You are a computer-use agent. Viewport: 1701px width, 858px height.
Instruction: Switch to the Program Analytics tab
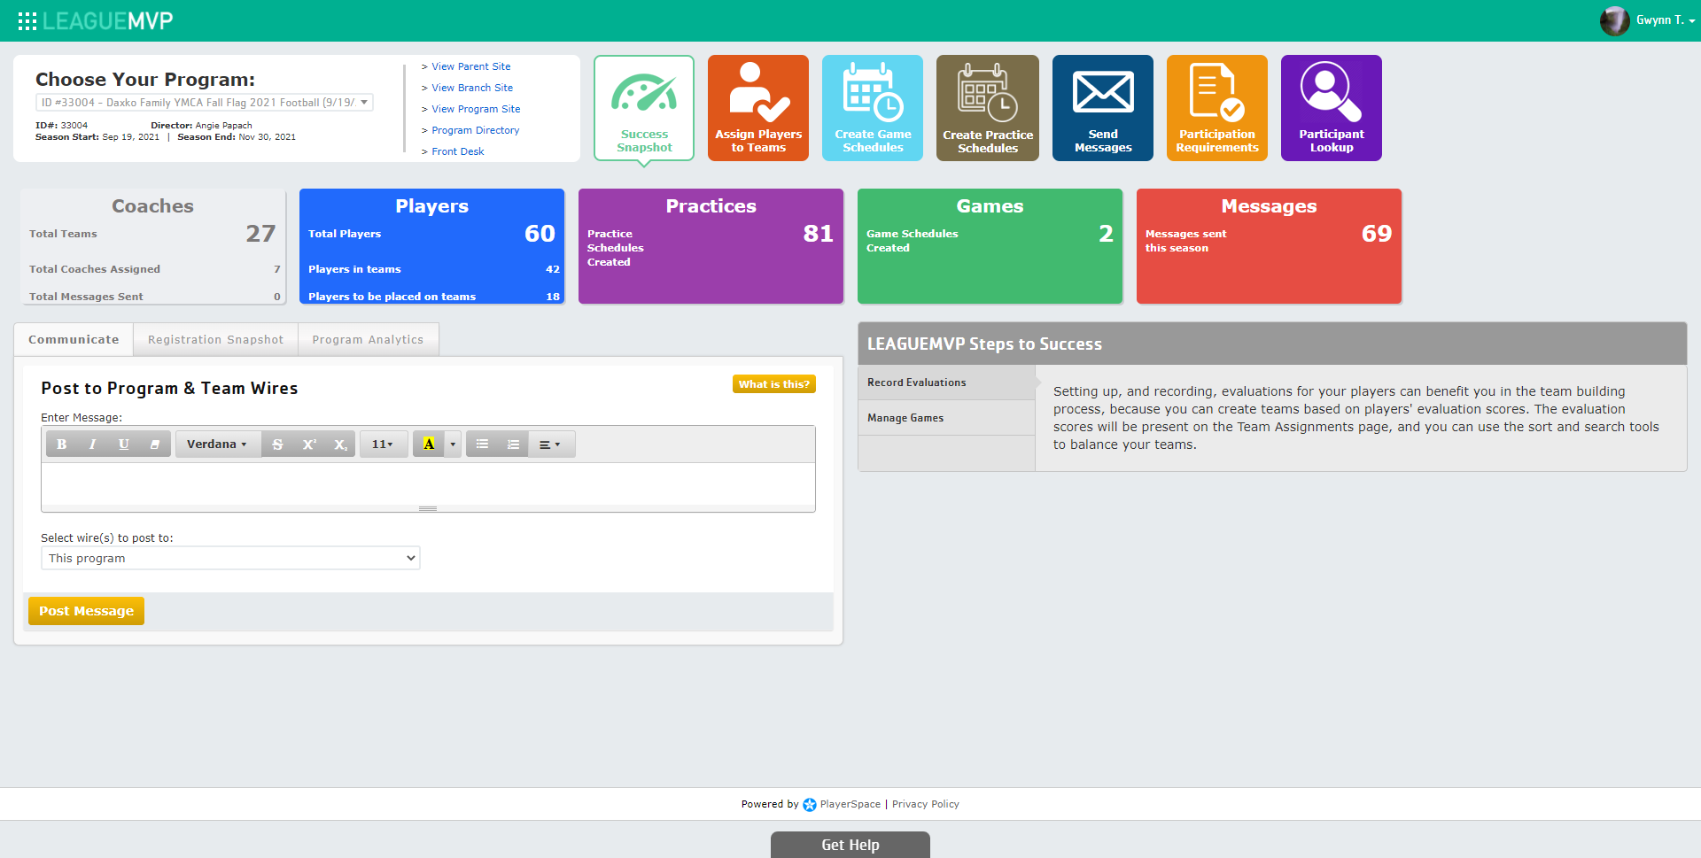pyautogui.click(x=368, y=340)
